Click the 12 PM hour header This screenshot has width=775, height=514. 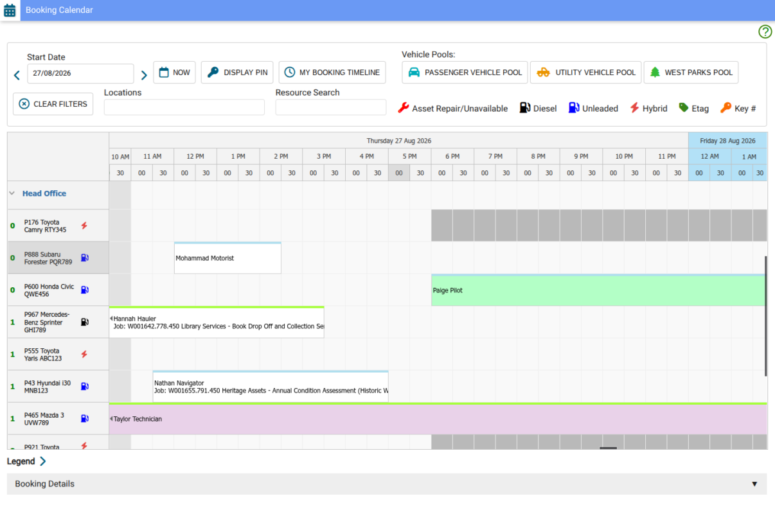coord(195,156)
